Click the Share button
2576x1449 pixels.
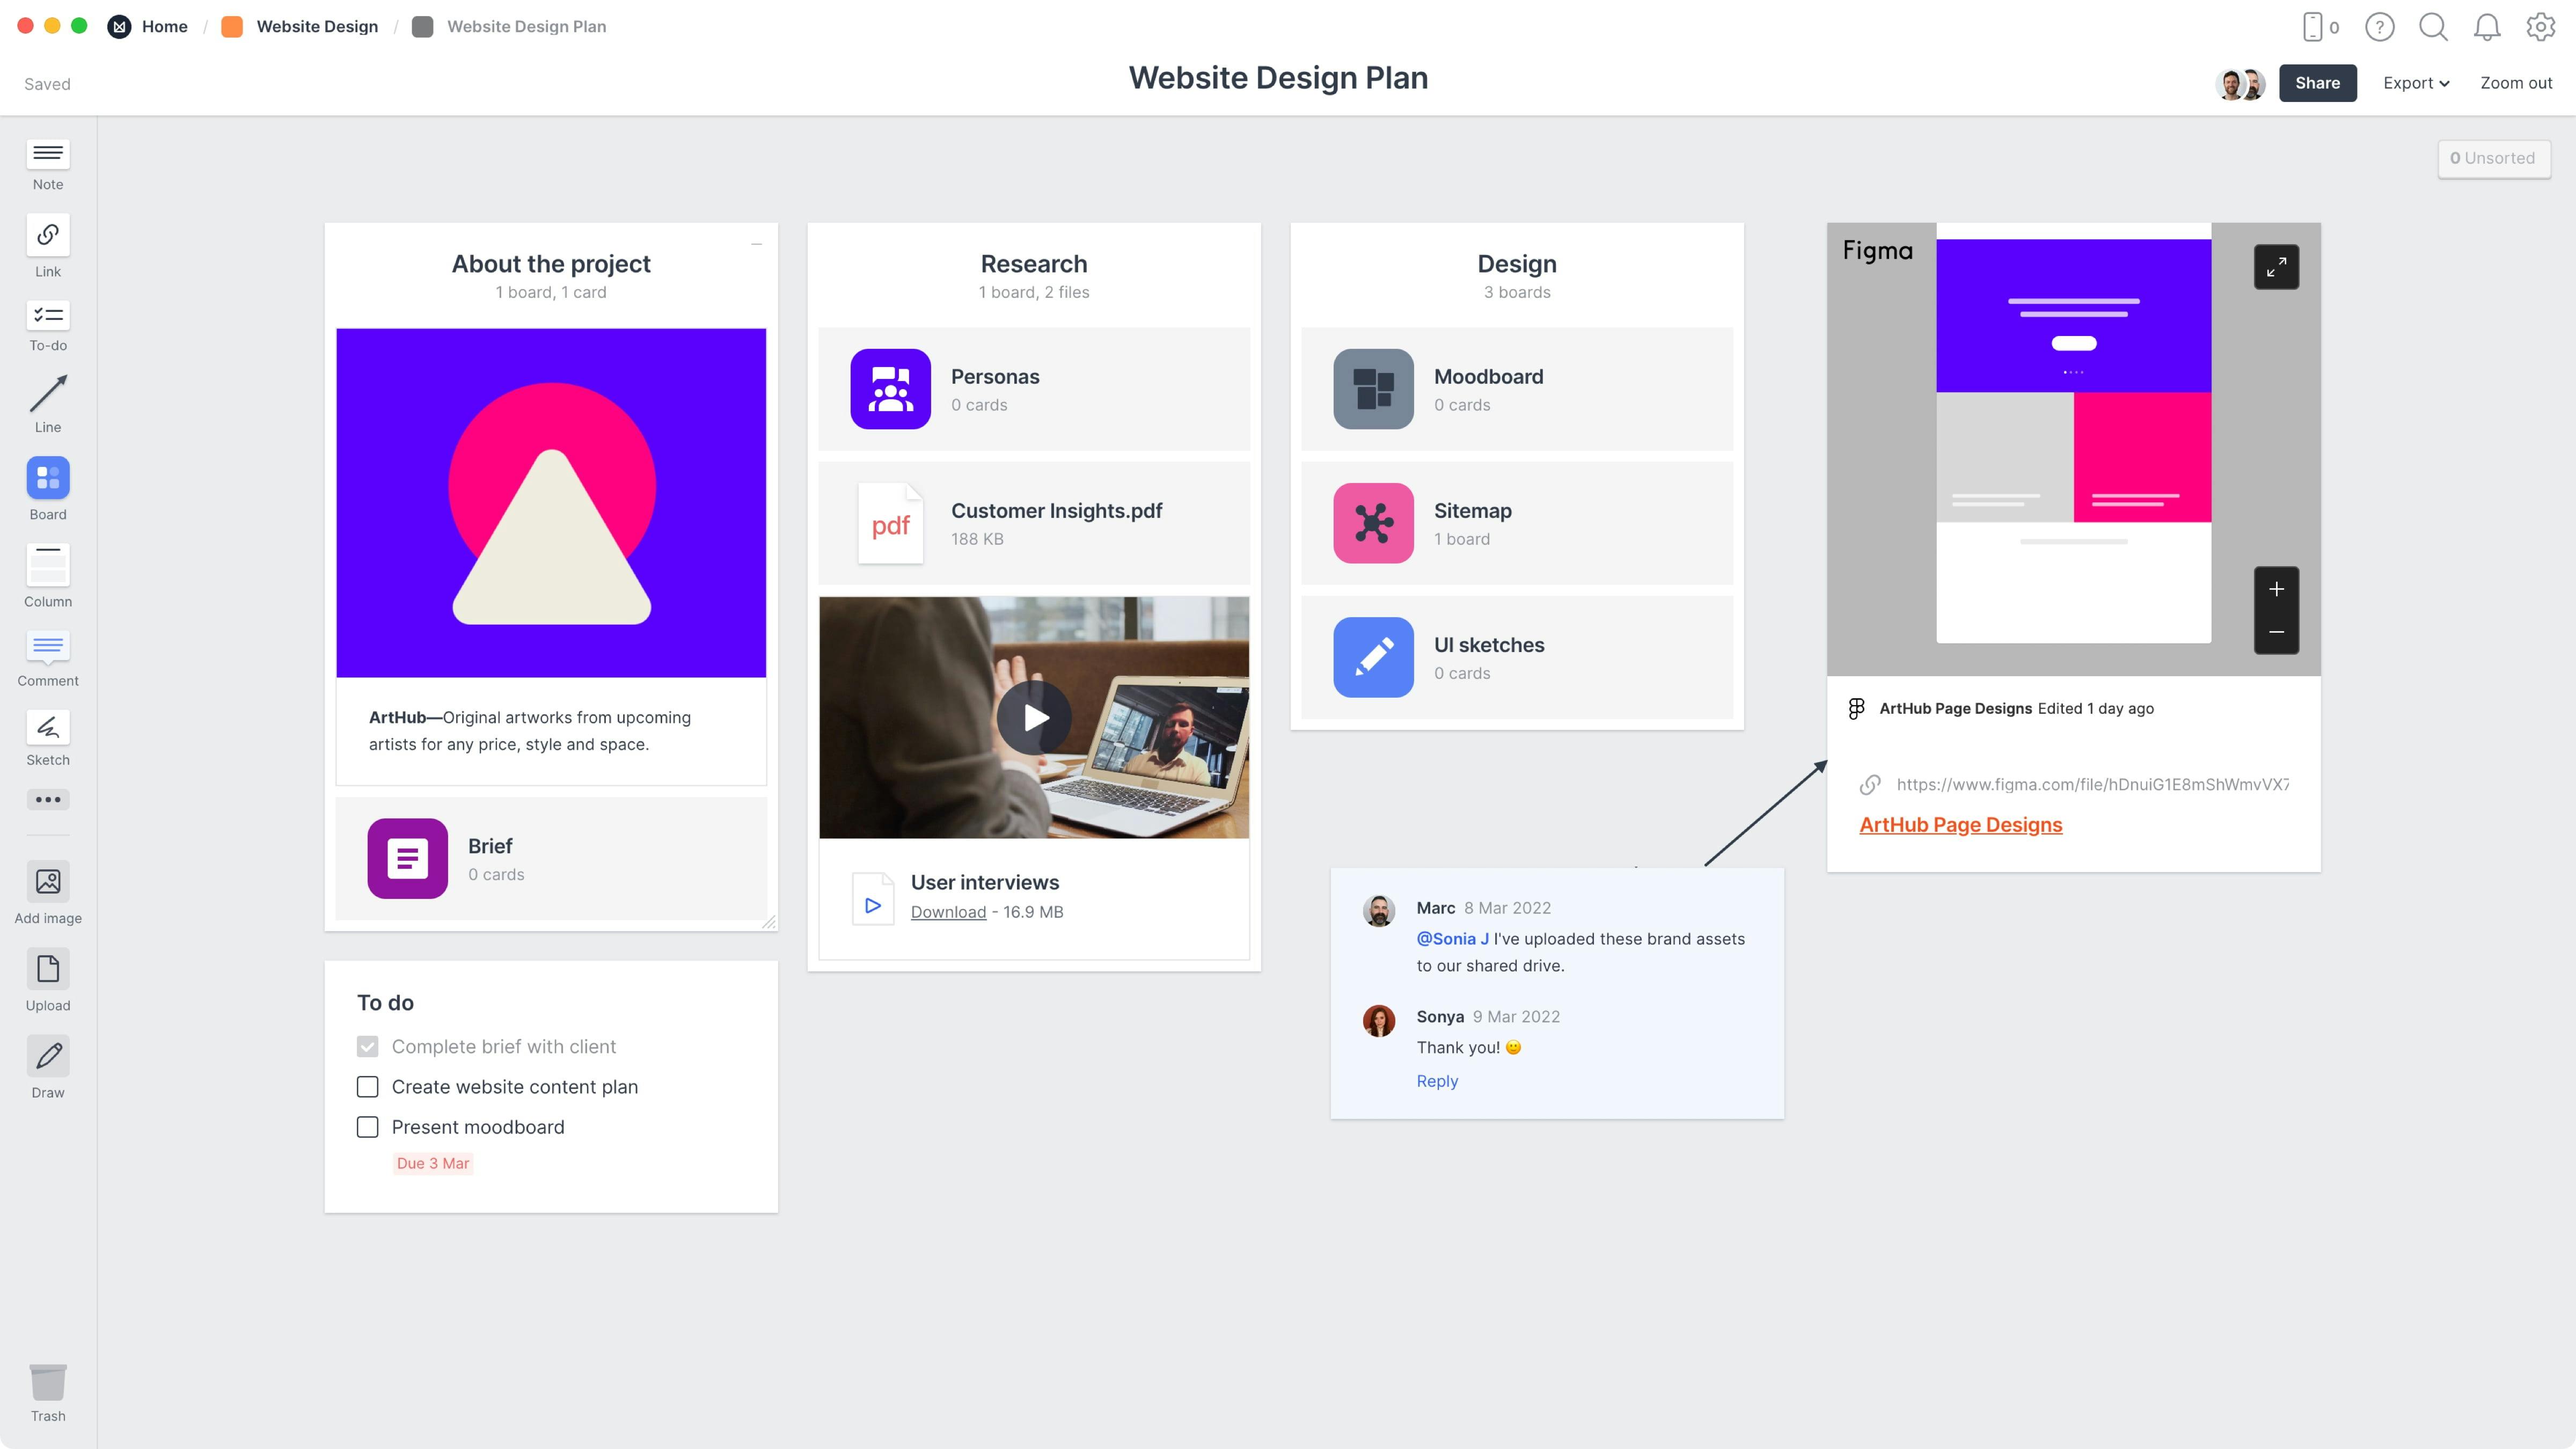[2319, 82]
